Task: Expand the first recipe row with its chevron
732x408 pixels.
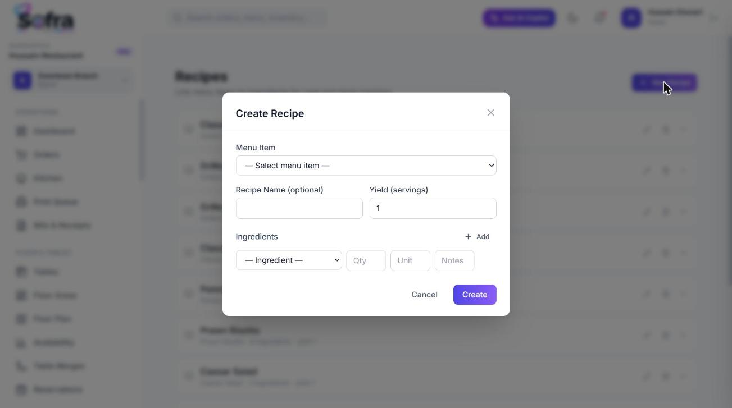Action: 684,130
